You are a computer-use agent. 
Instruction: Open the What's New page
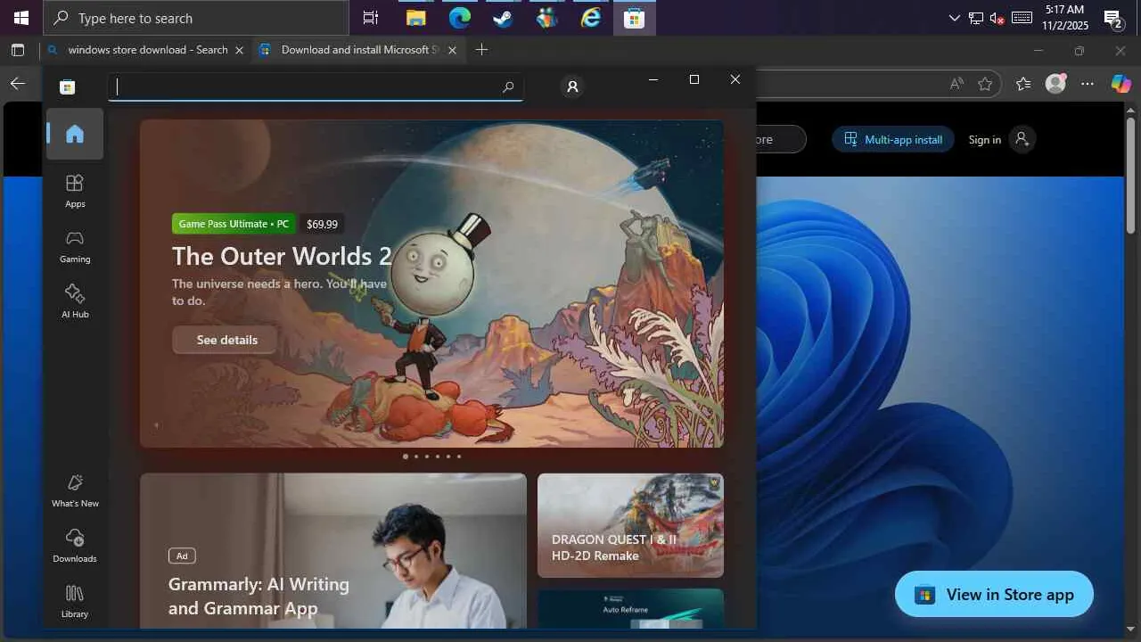click(x=75, y=490)
